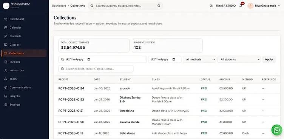Image resolution: width=284 pixels, height=139 pixels.
Task: Click the RECEIPT column header
Action: click(63, 79)
